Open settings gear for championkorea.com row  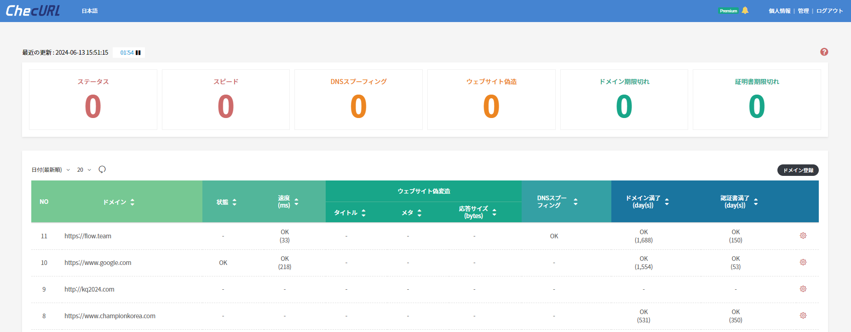tap(803, 315)
